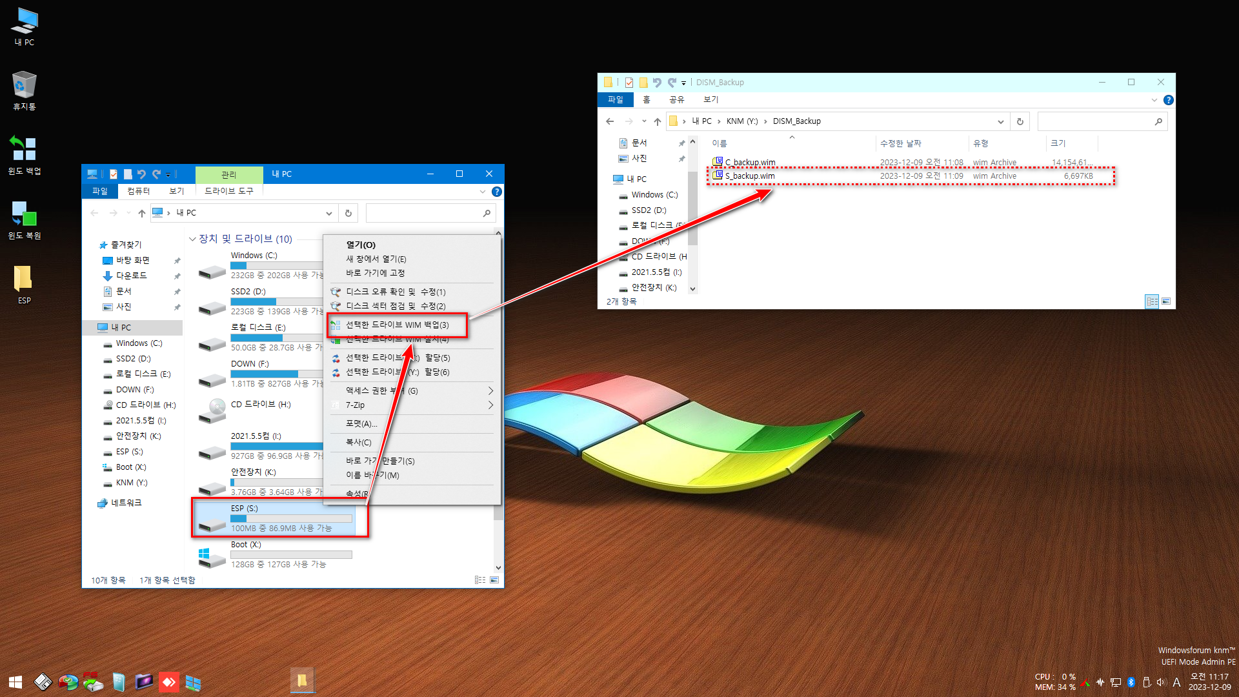The image size is (1239, 697).
Task: Expand the ribbon in DISM_Backup window
Action: coord(1154,100)
